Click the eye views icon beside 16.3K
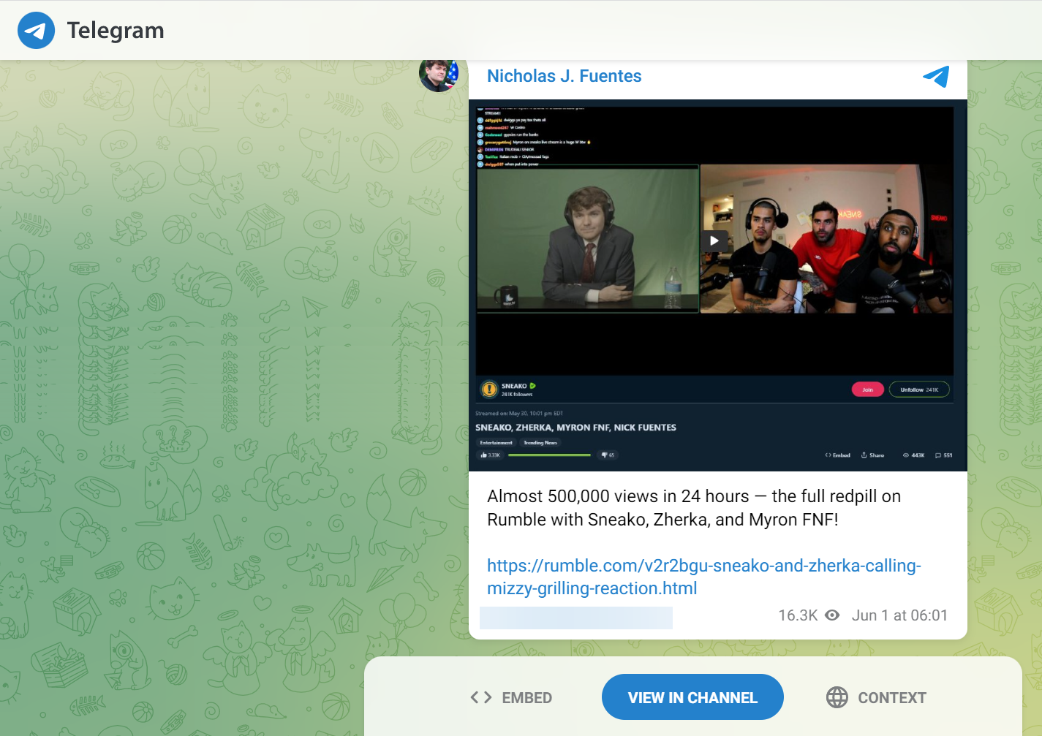 [x=832, y=615]
